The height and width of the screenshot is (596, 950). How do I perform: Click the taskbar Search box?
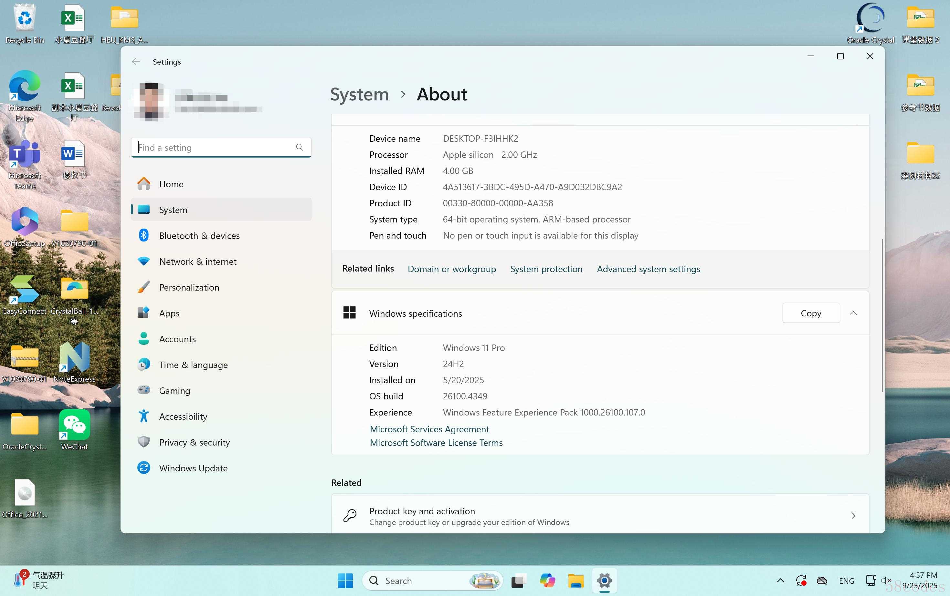432,581
